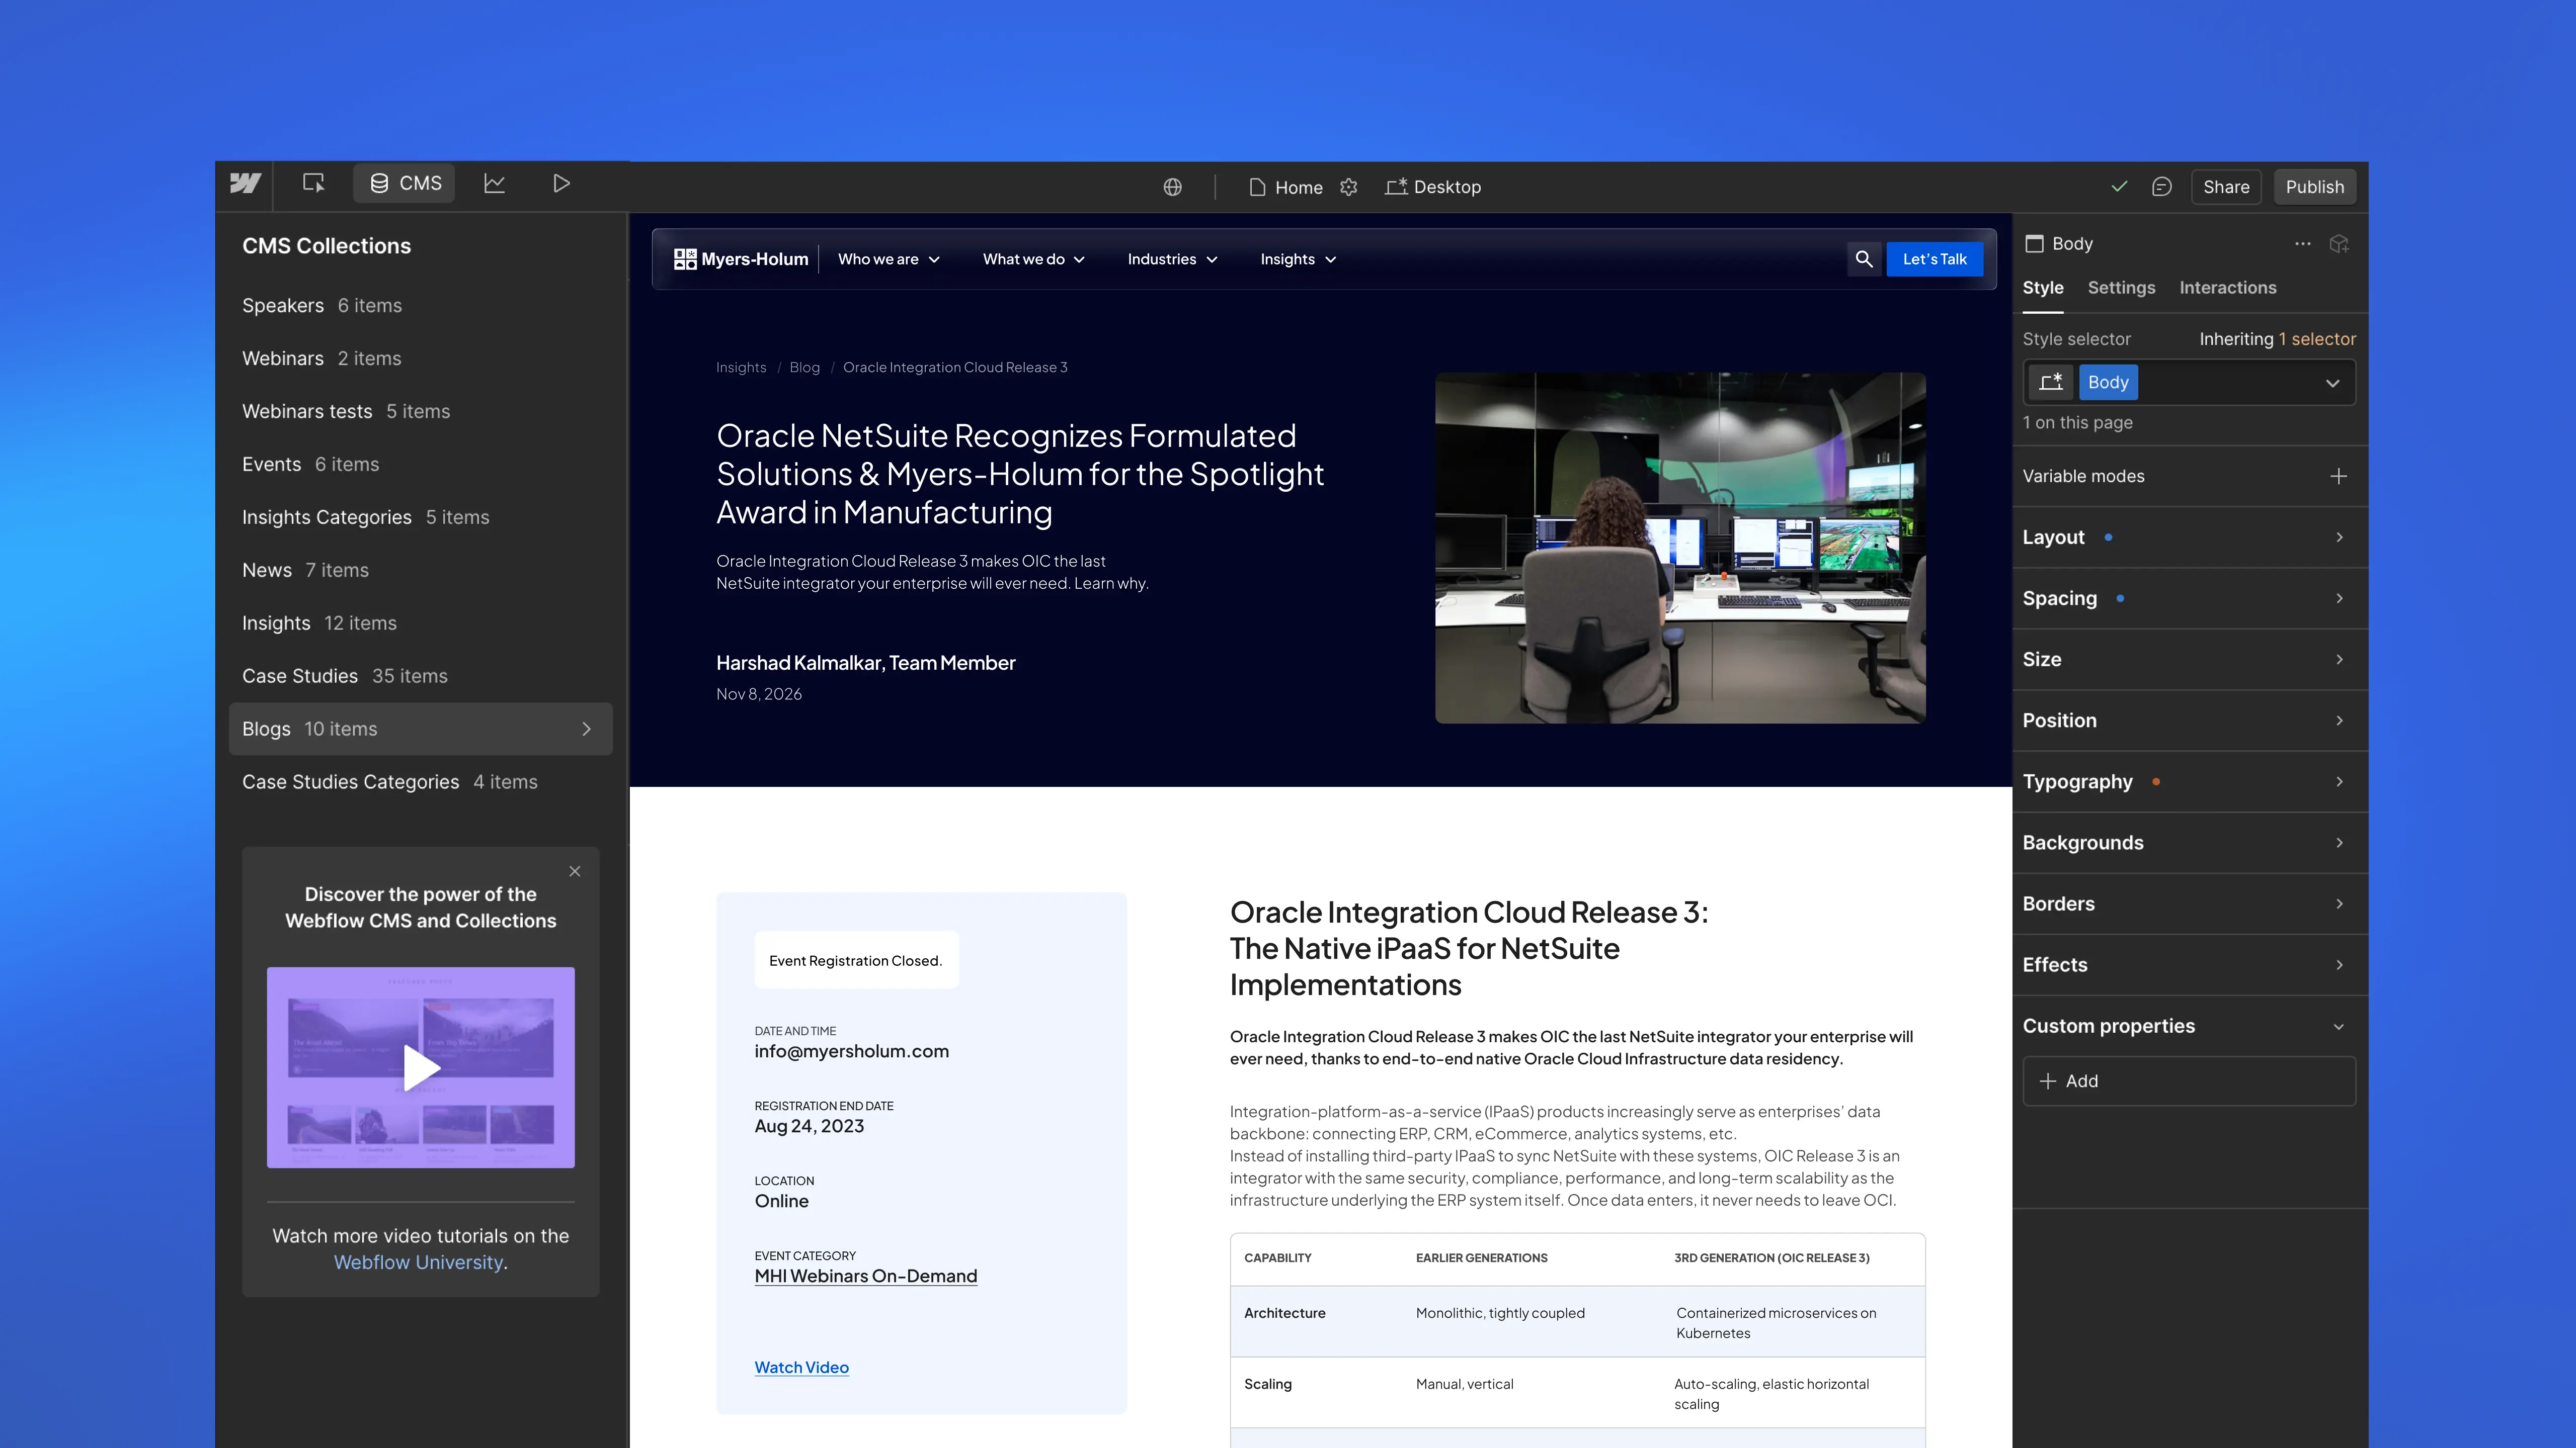The width and height of the screenshot is (2576, 1448).
Task: Collapse the Custom properties section
Action: (x=2190, y=1026)
